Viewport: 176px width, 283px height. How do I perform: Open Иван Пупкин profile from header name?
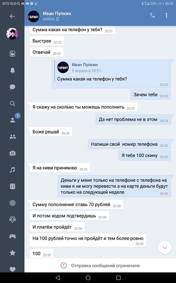tap(57, 14)
